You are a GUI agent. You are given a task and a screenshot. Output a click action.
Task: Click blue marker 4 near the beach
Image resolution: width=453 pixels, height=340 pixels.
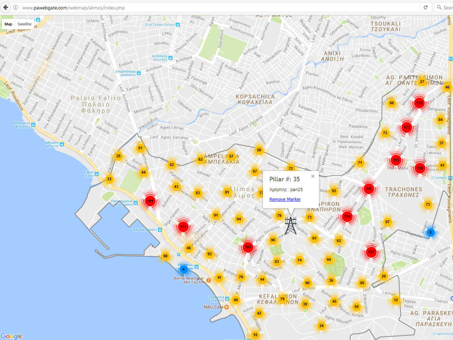183,269
